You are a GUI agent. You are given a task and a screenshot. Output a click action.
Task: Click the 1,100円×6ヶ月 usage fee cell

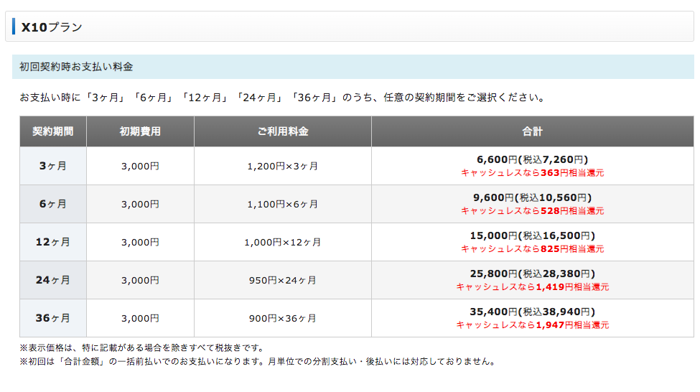[x=283, y=204]
